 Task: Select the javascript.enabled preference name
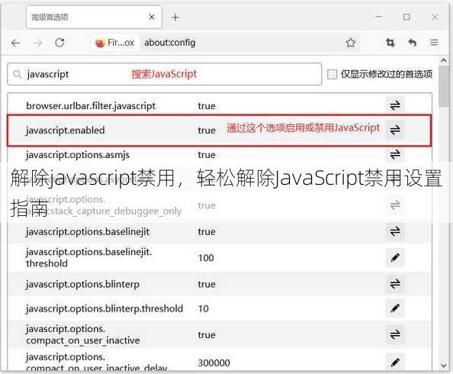pyautogui.click(x=66, y=131)
